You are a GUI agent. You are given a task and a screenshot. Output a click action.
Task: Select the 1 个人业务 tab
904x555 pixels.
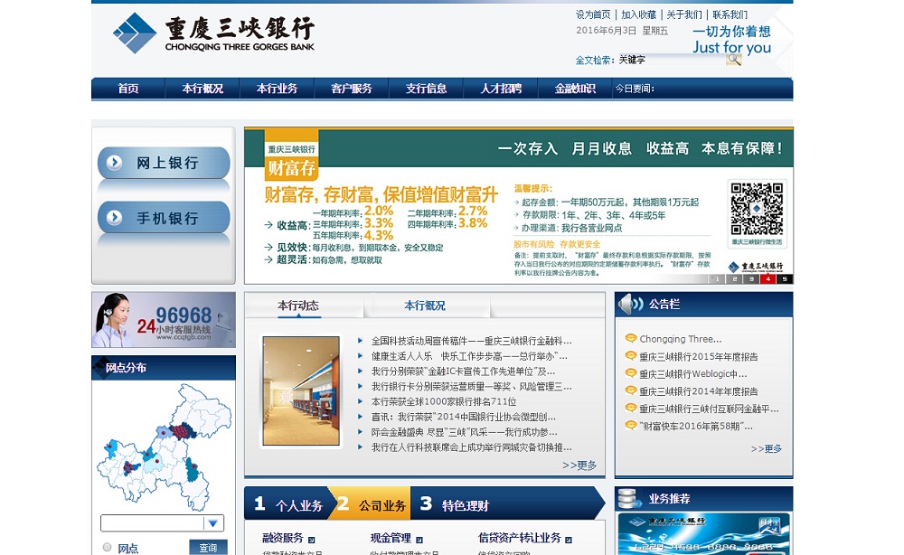288,504
